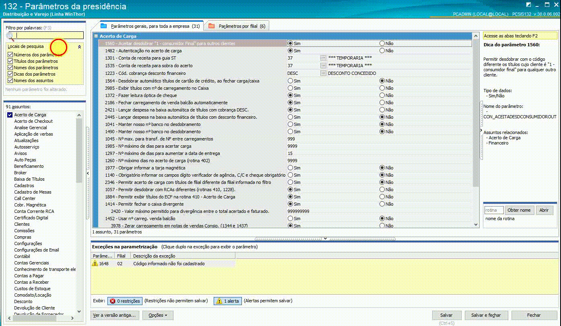Click the Filtro por palavras input field
The image size is (561, 326).
tap(49, 35)
